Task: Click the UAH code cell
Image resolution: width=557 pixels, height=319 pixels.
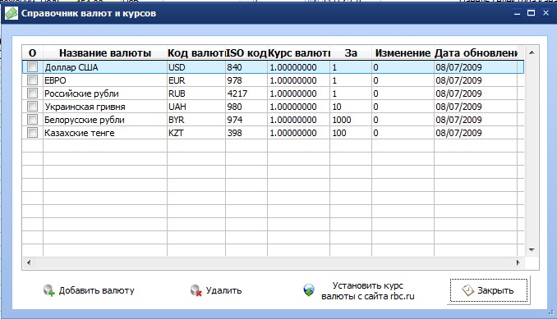Action: (x=196, y=107)
